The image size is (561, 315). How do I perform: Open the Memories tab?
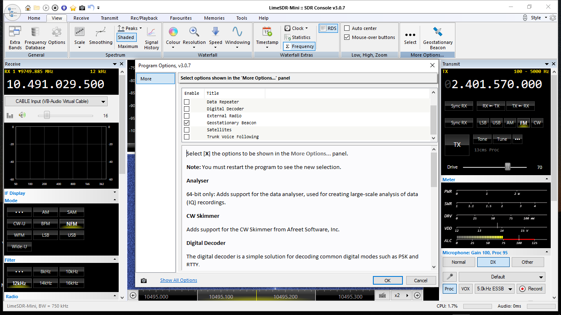(x=214, y=18)
